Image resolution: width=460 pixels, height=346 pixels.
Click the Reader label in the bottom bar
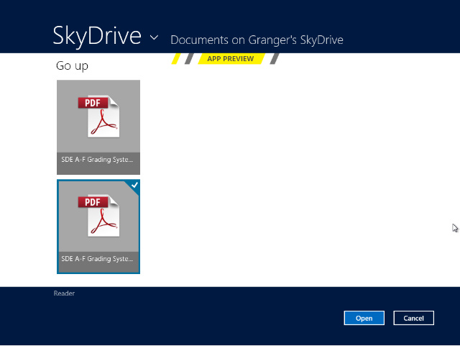(x=64, y=293)
